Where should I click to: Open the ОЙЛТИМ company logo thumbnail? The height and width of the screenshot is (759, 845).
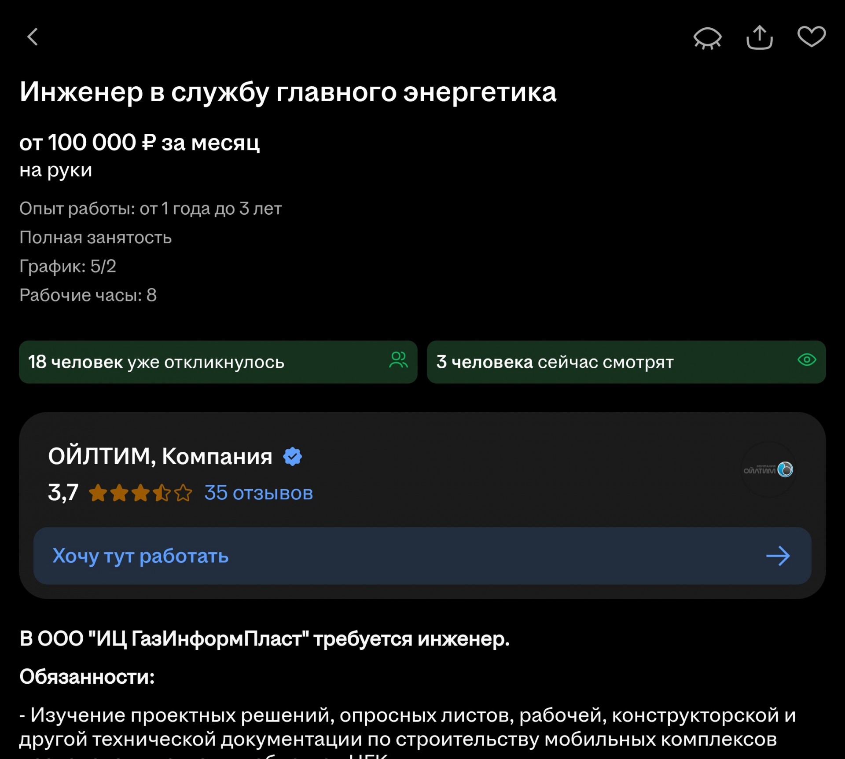(x=768, y=469)
